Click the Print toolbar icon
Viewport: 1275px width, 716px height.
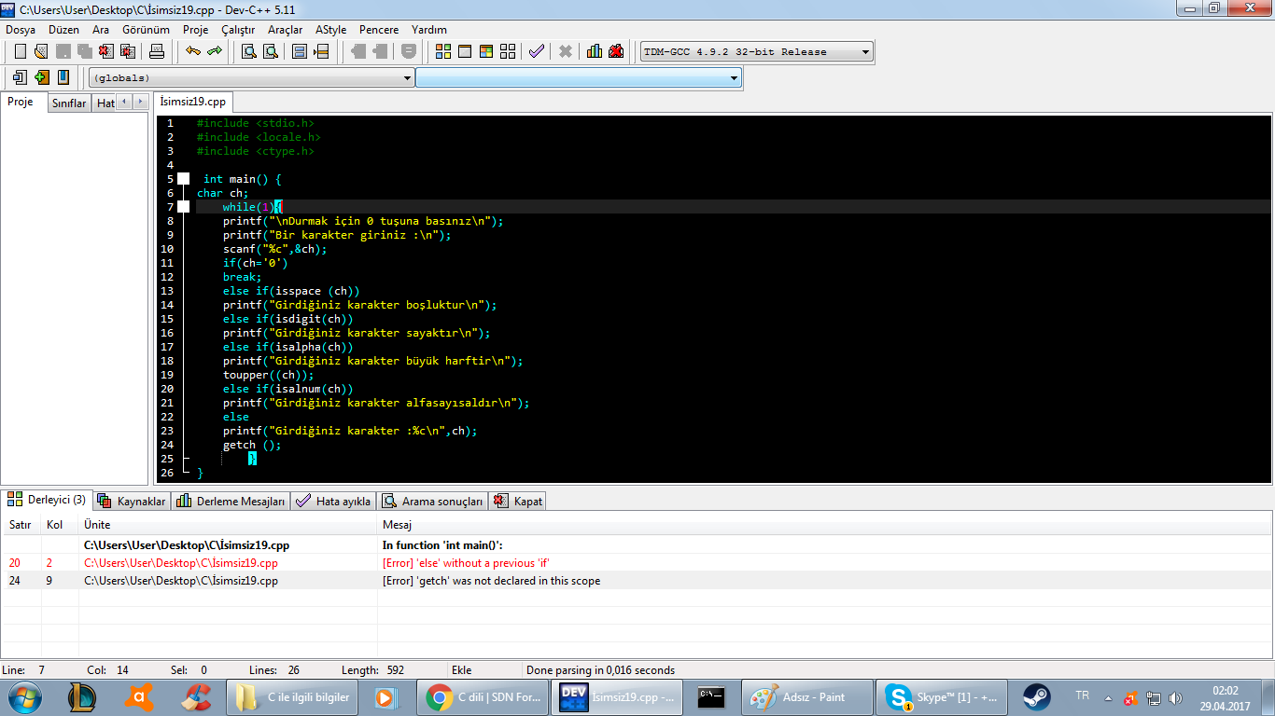[x=157, y=51]
